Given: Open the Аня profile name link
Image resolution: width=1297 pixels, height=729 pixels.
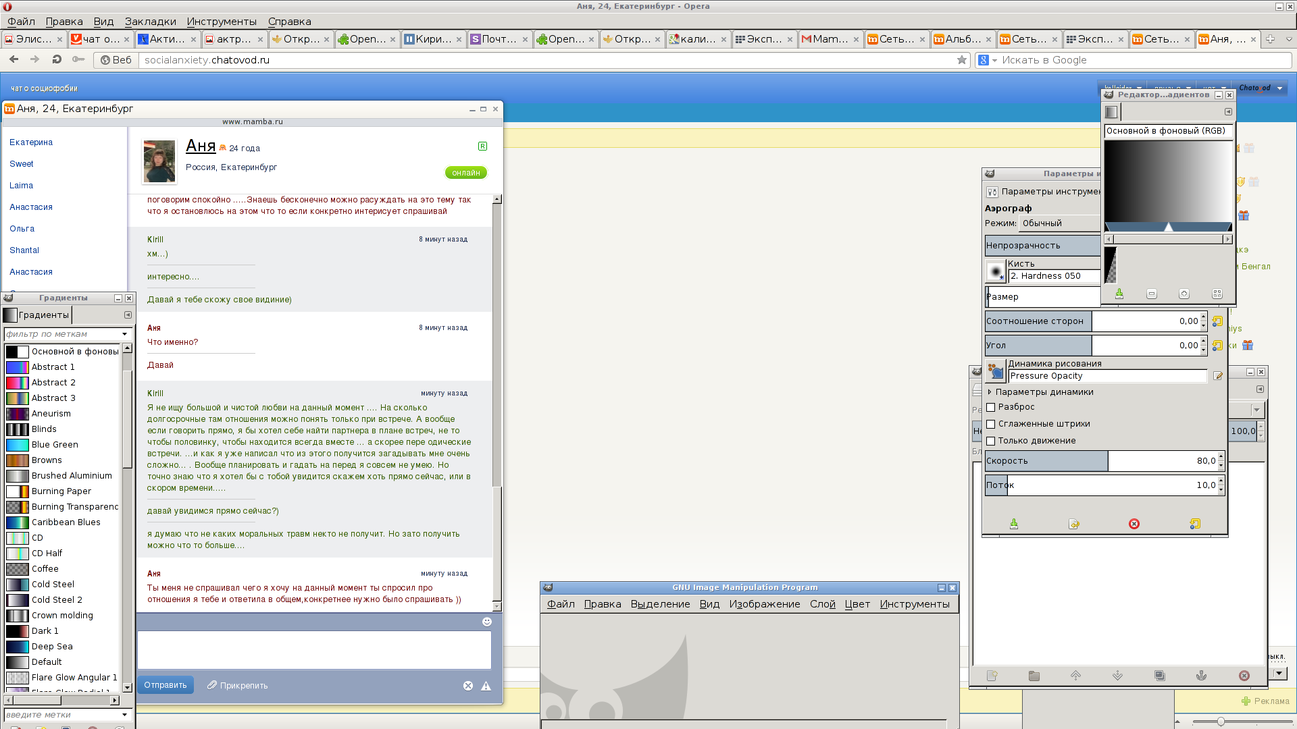Looking at the screenshot, I should [201, 146].
